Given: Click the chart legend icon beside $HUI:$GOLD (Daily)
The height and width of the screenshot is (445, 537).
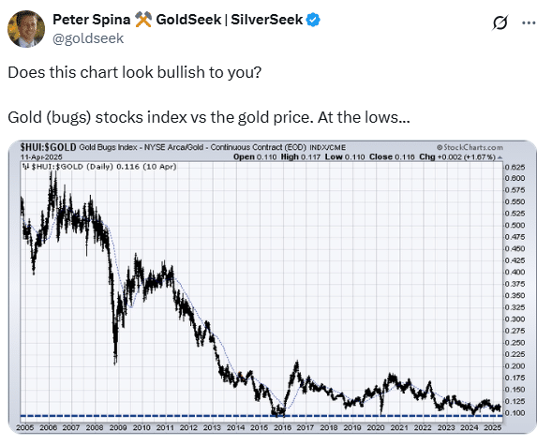Looking at the screenshot, I should [x=25, y=167].
